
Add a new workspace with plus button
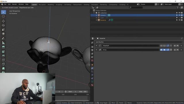(128, 5)
